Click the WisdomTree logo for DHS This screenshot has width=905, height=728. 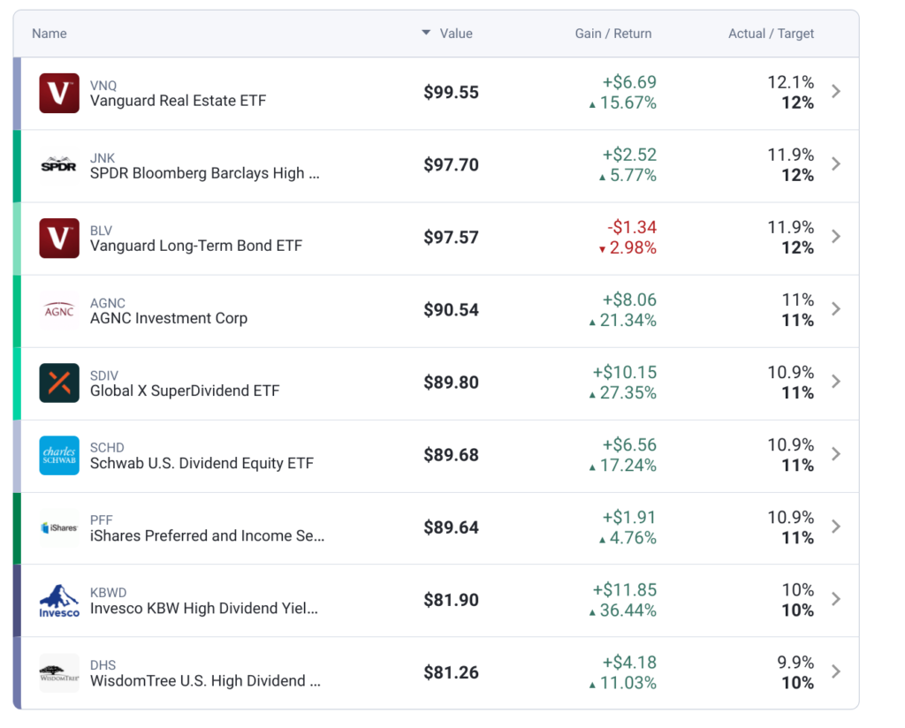[x=59, y=673]
